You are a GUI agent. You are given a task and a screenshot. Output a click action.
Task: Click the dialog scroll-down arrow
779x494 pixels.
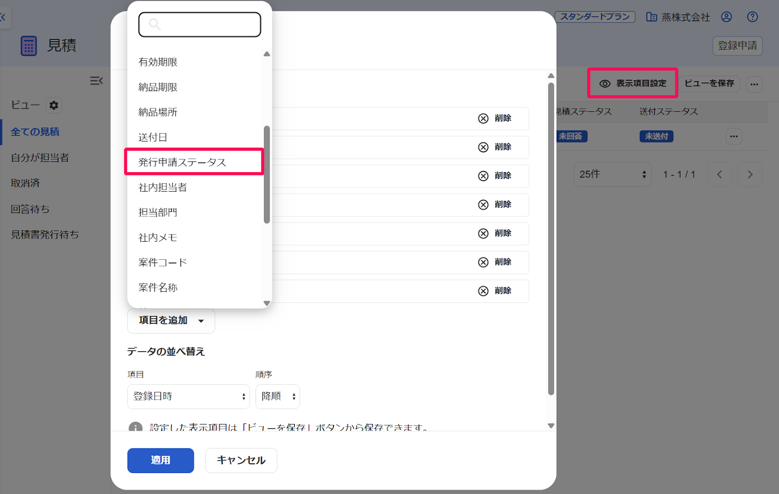pos(551,426)
